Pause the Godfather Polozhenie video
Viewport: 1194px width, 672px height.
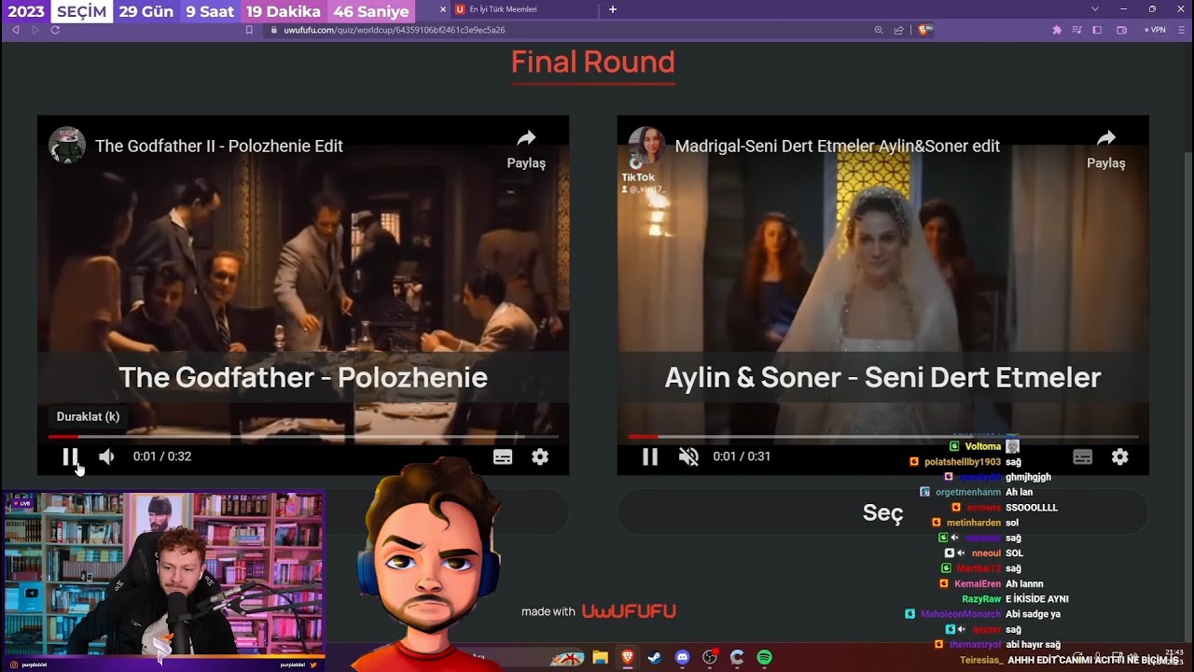[70, 456]
